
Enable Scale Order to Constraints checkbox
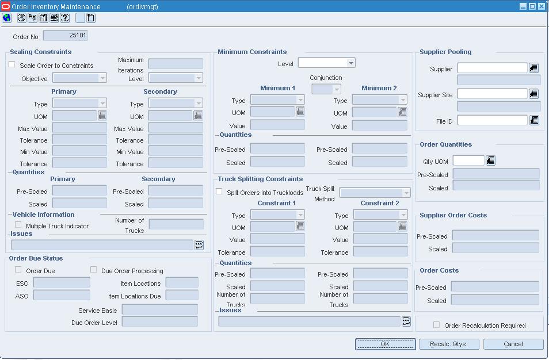pyautogui.click(x=12, y=64)
